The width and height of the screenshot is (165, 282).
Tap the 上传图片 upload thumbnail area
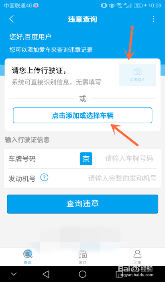tap(138, 75)
